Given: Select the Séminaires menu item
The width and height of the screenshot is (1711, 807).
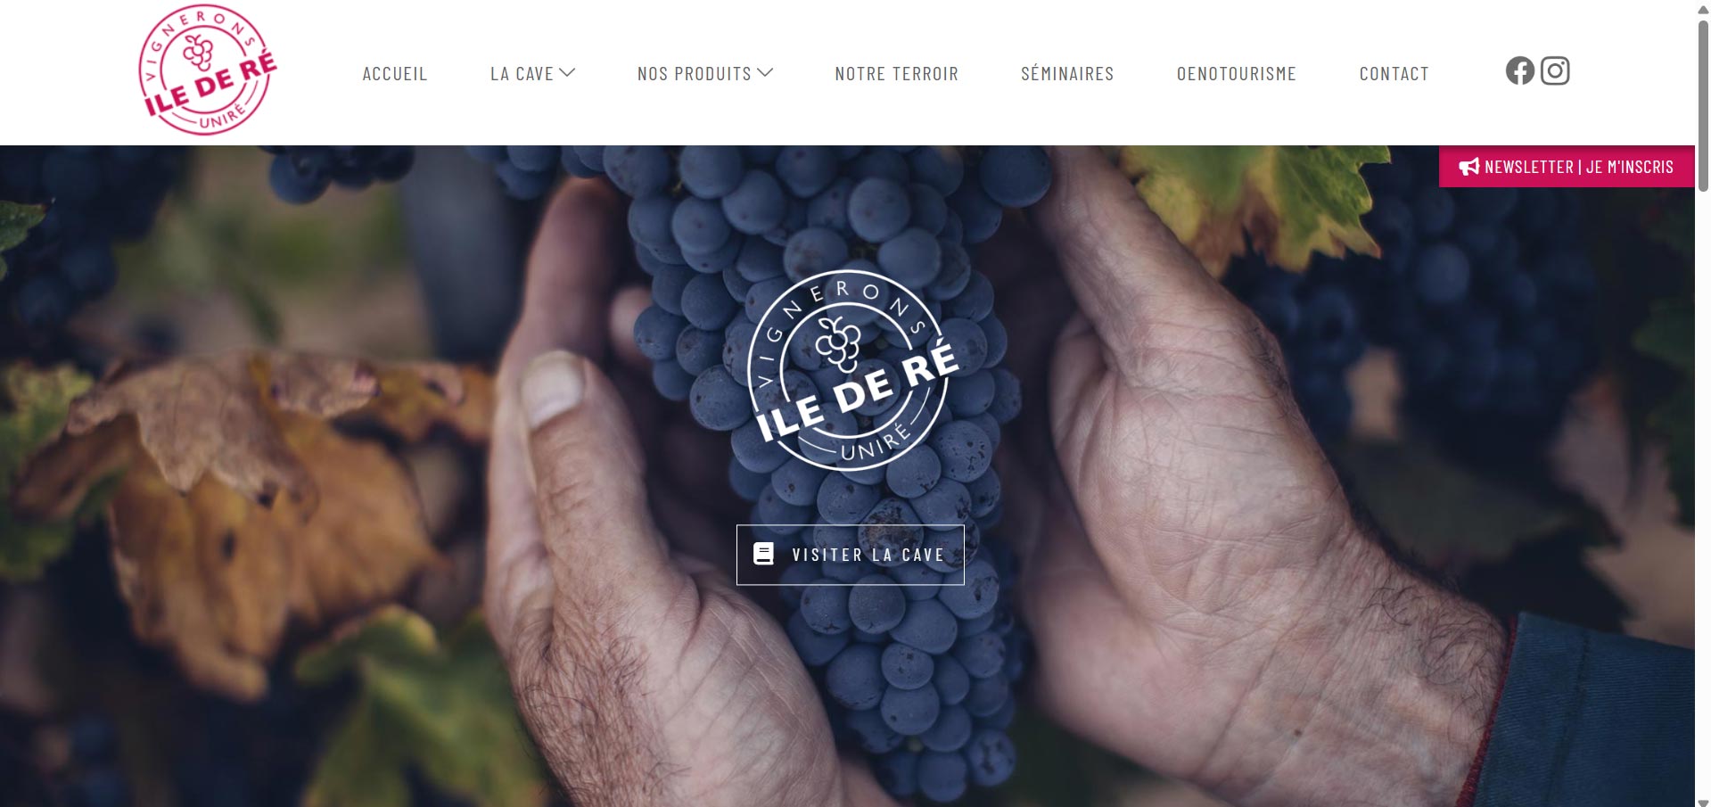Looking at the screenshot, I should point(1067,74).
